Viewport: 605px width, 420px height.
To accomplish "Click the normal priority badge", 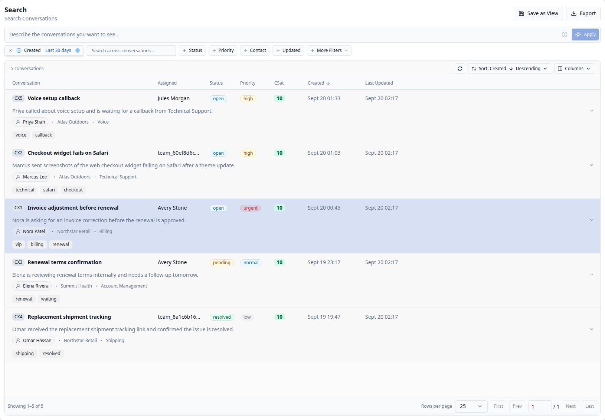I will pos(251,263).
